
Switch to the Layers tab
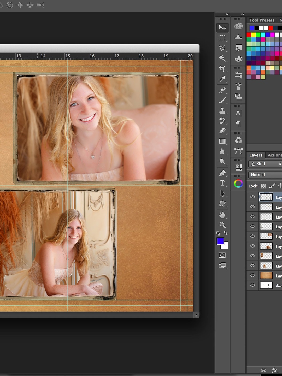click(x=256, y=155)
